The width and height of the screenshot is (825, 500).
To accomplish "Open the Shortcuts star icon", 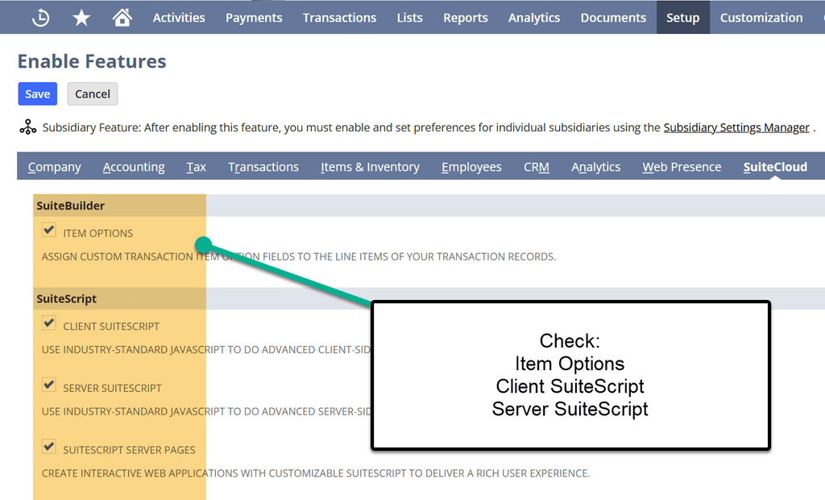I will point(81,18).
